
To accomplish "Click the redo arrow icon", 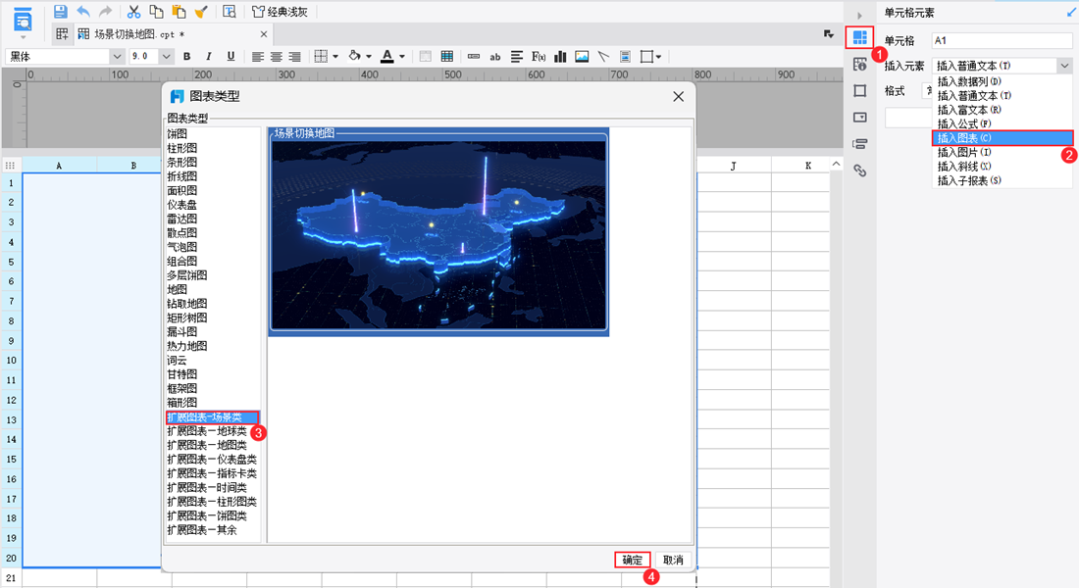I will (105, 12).
